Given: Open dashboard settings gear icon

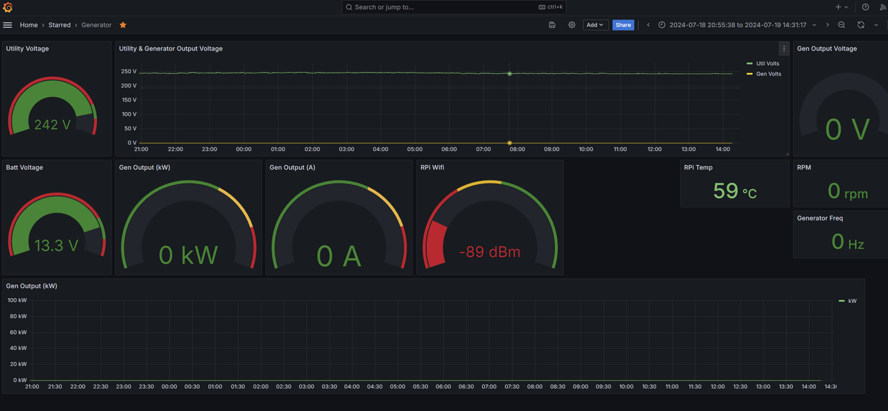Looking at the screenshot, I should (572, 25).
